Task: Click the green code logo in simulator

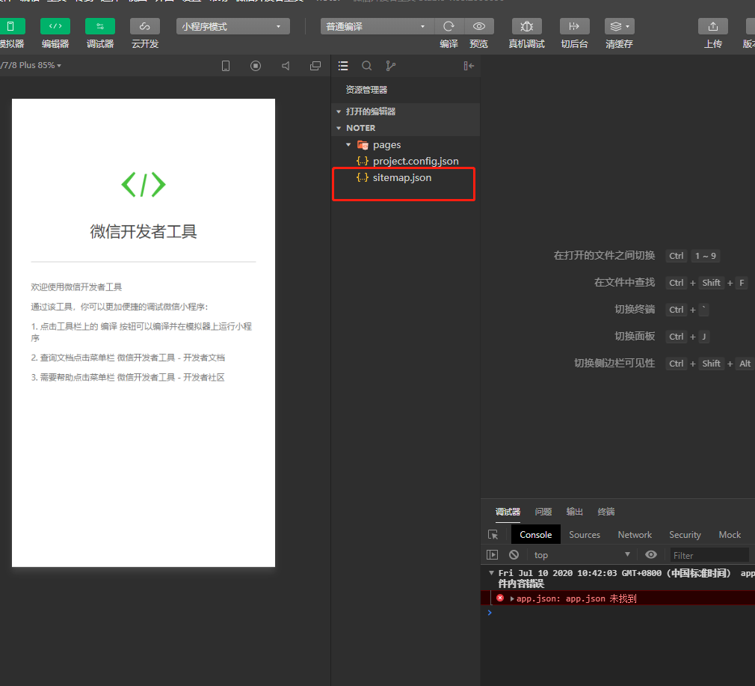Action: (x=144, y=184)
